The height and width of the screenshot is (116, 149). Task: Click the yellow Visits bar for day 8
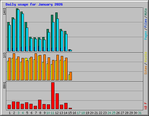38,68
